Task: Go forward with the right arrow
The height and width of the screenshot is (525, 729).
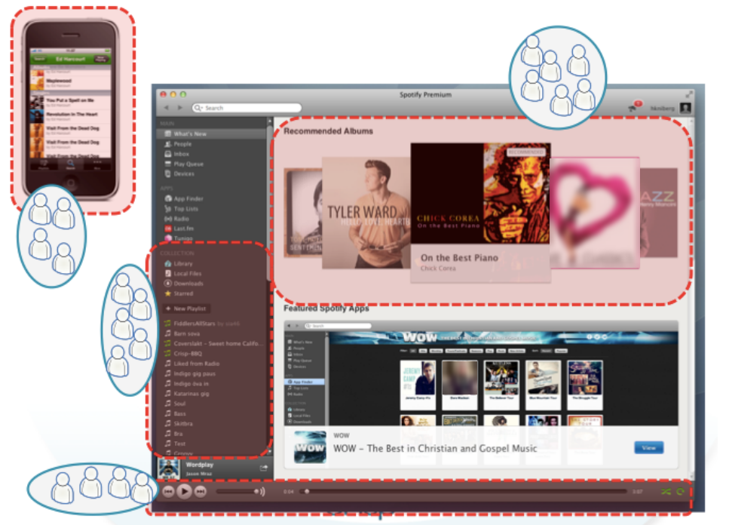Action: (x=180, y=108)
